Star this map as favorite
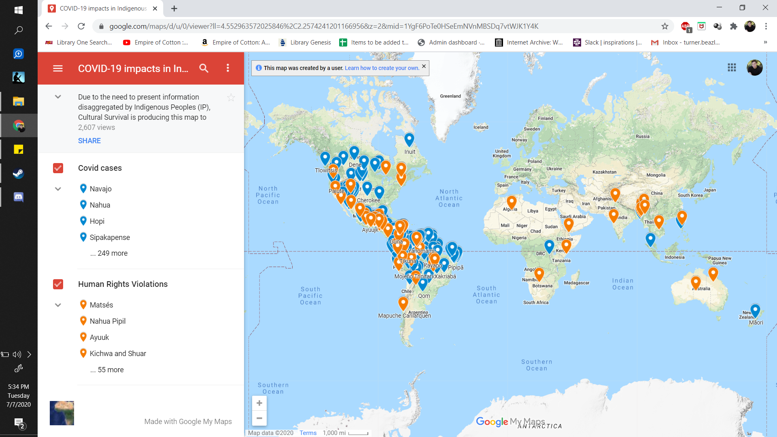 click(231, 98)
